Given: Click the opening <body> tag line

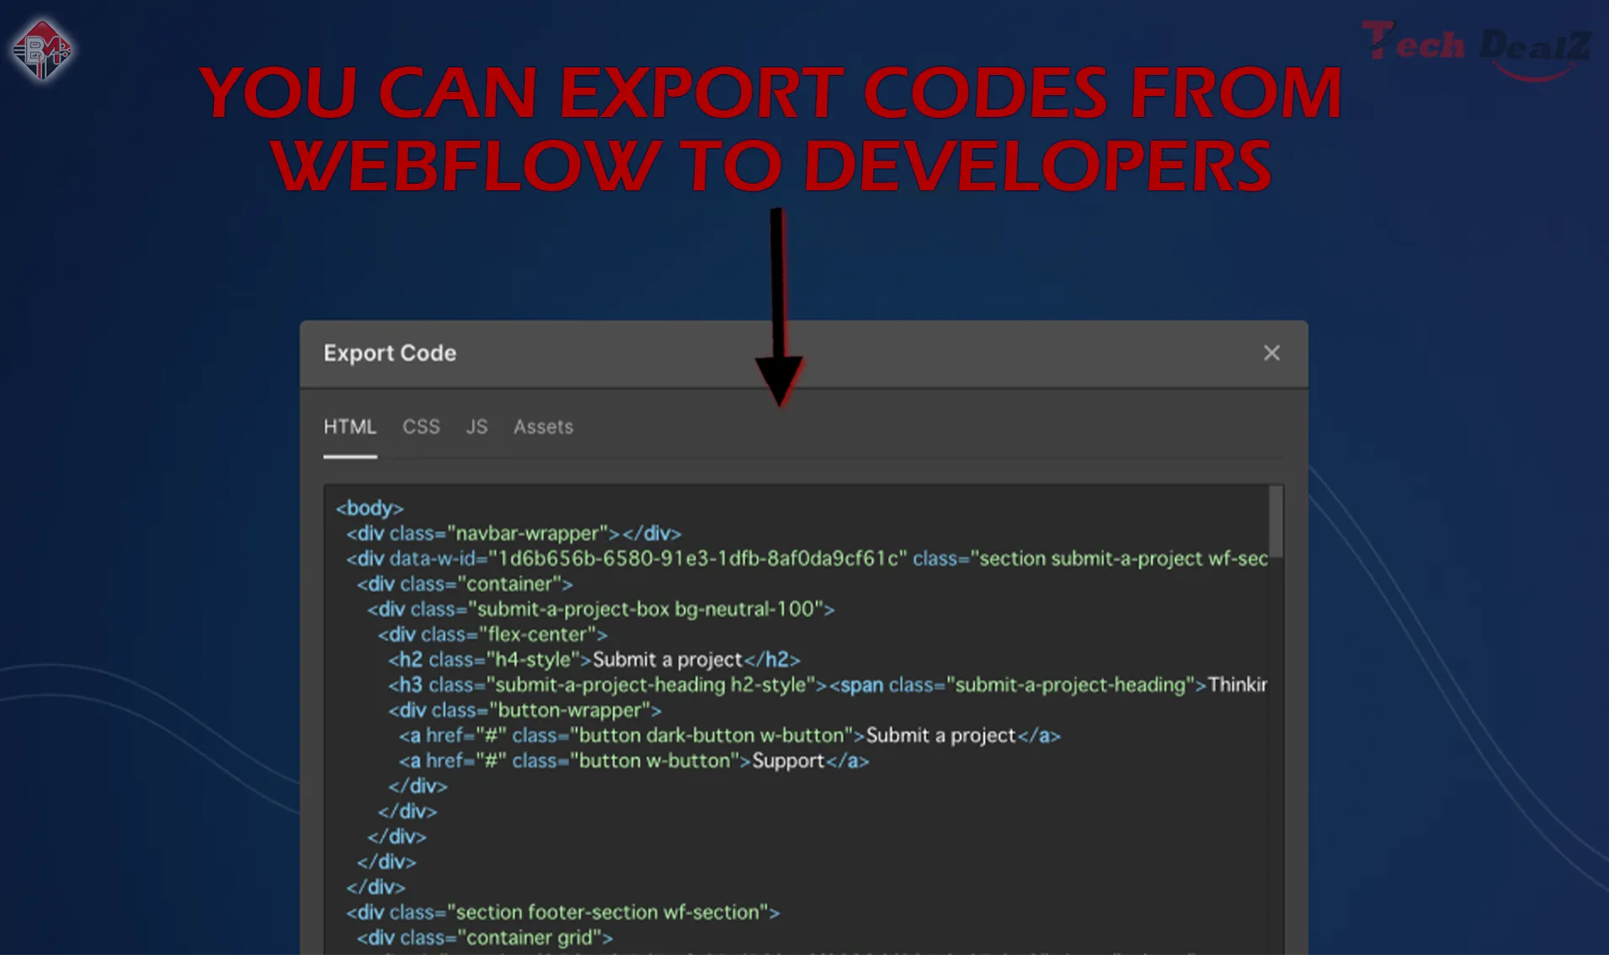Looking at the screenshot, I should (x=370, y=508).
